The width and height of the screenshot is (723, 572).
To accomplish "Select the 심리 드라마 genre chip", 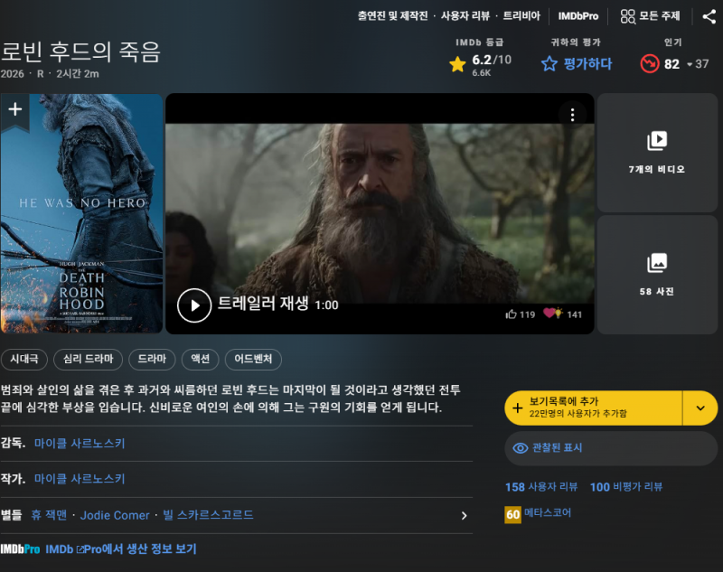I will click(x=88, y=359).
